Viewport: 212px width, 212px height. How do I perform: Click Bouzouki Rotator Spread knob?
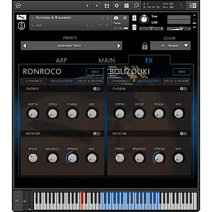159,158
